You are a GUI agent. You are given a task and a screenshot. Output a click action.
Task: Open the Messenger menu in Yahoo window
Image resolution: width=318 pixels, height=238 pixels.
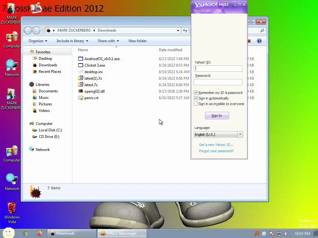tap(202, 11)
